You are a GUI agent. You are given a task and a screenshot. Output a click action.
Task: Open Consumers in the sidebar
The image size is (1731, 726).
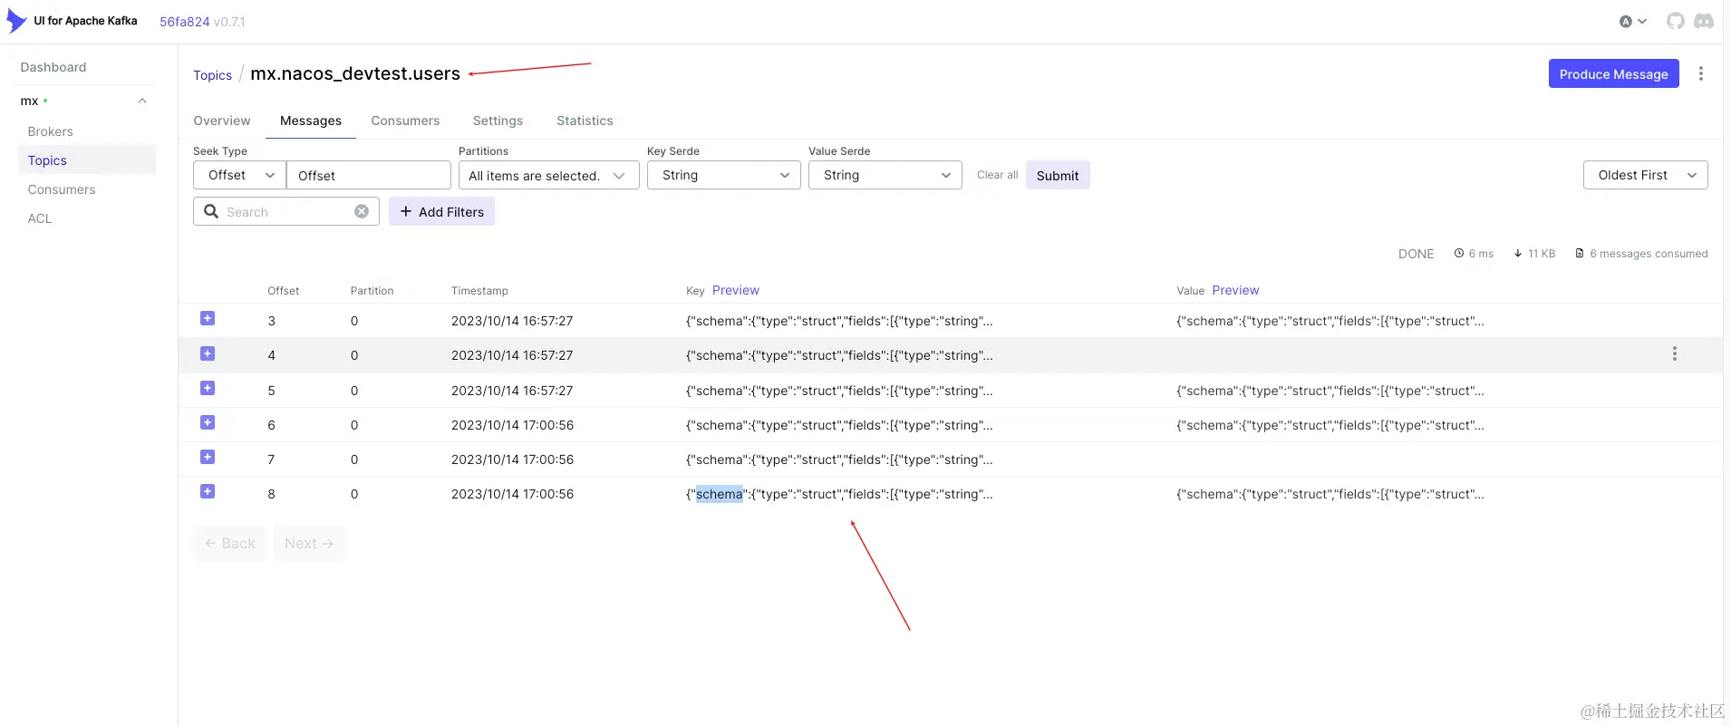point(62,189)
